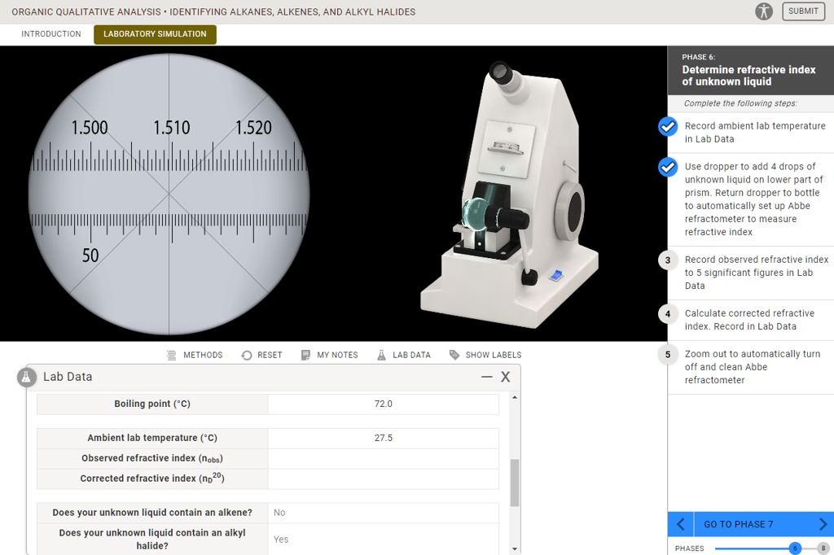
Task: Toggle Show Labels tag icon
Action: pyautogui.click(x=454, y=355)
